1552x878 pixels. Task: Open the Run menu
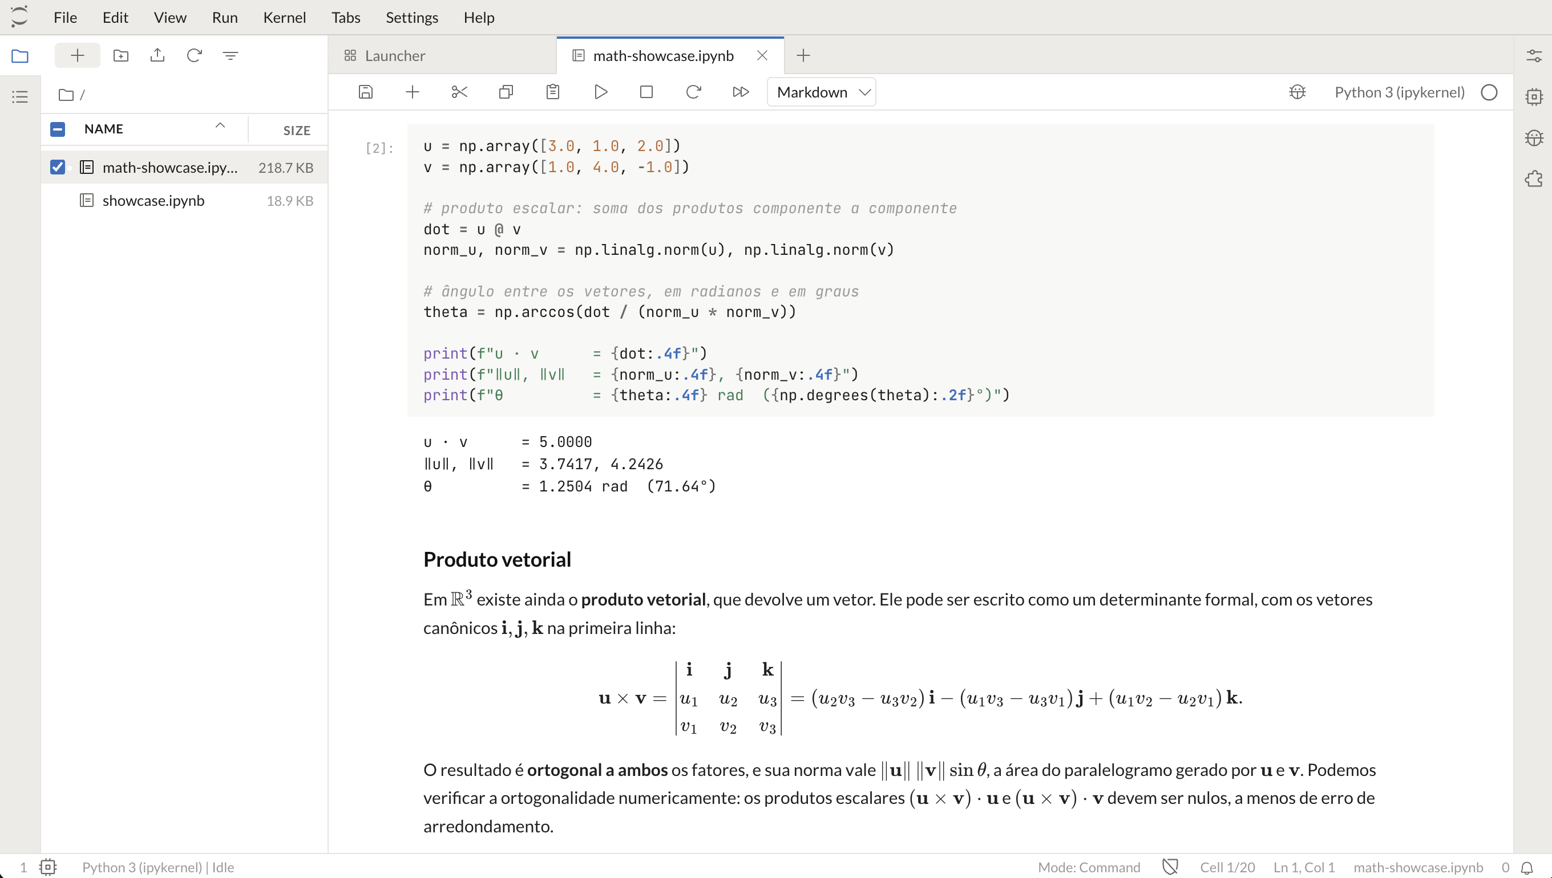pyautogui.click(x=224, y=18)
